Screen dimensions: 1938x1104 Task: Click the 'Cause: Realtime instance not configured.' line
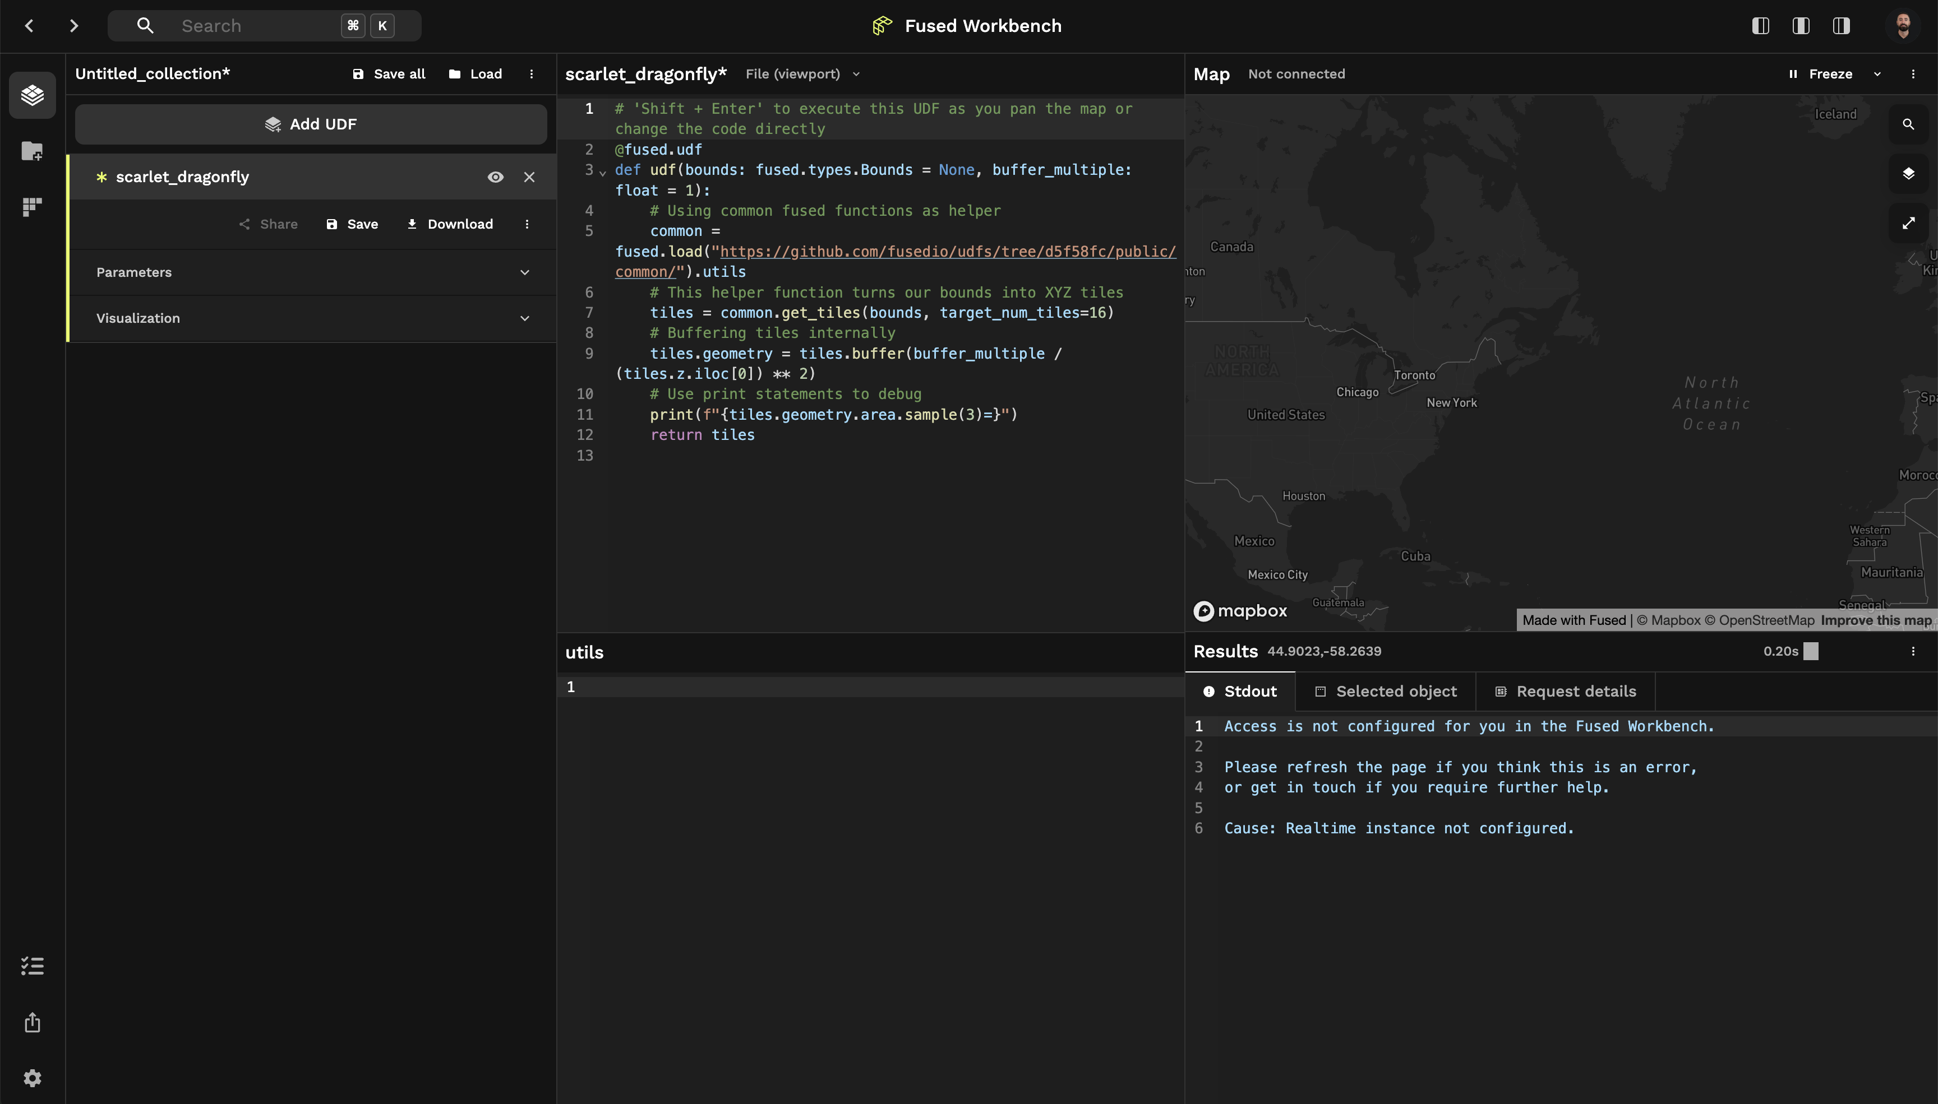[1400, 828]
